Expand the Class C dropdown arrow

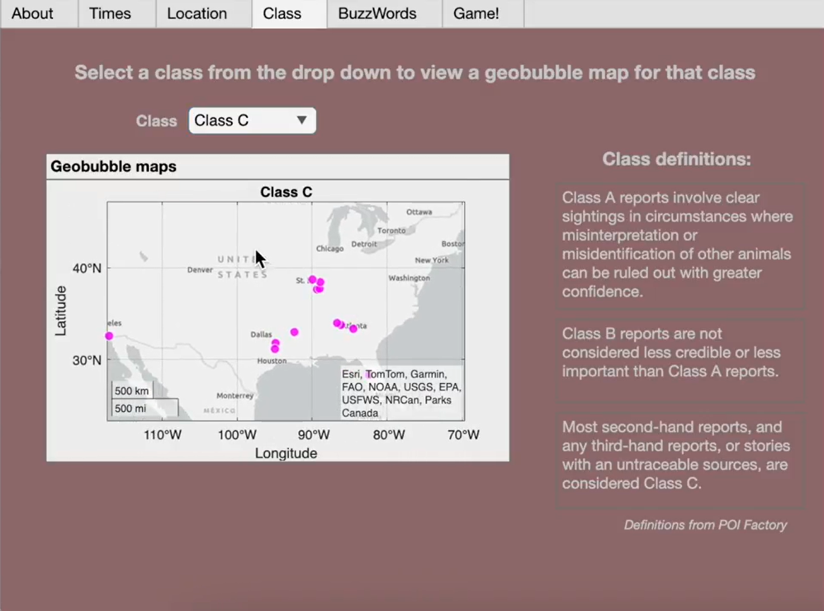(301, 120)
